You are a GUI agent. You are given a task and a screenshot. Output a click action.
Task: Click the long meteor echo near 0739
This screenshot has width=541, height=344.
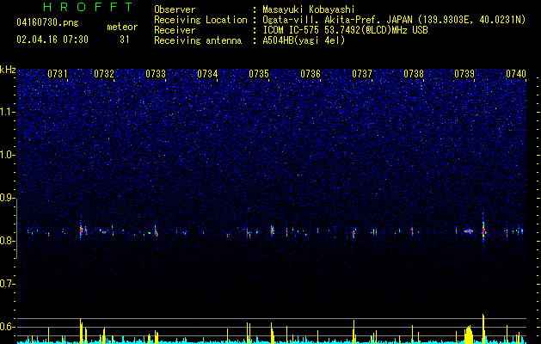[x=468, y=231]
